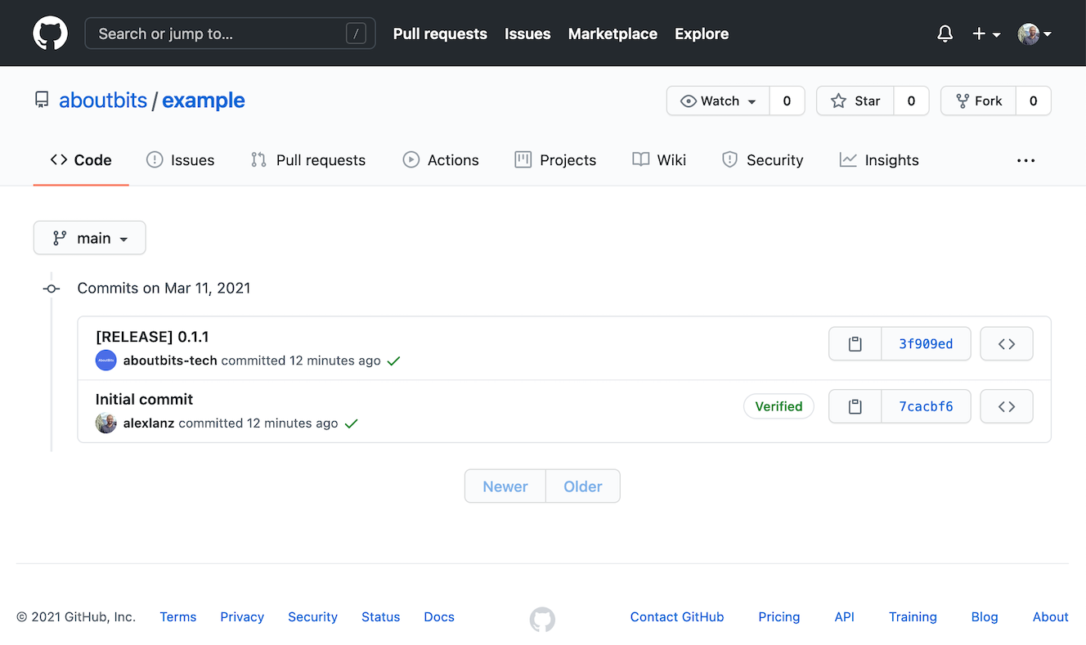The width and height of the screenshot is (1086, 645).
Task: Star the example repository
Action: [x=855, y=101]
